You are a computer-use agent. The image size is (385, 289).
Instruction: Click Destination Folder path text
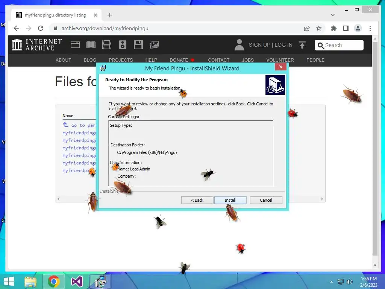tap(147, 152)
